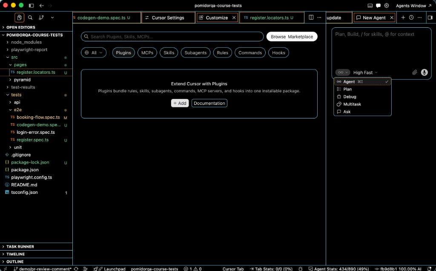Filter by Hooks pill
This screenshot has width=436, height=271.
[x=278, y=52]
